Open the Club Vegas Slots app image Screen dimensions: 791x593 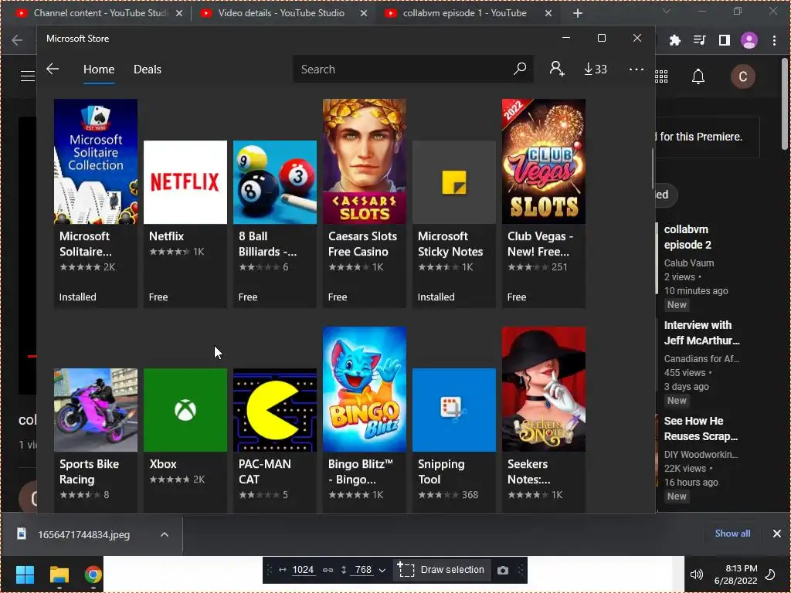pyautogui.click(x=544, y=161)
